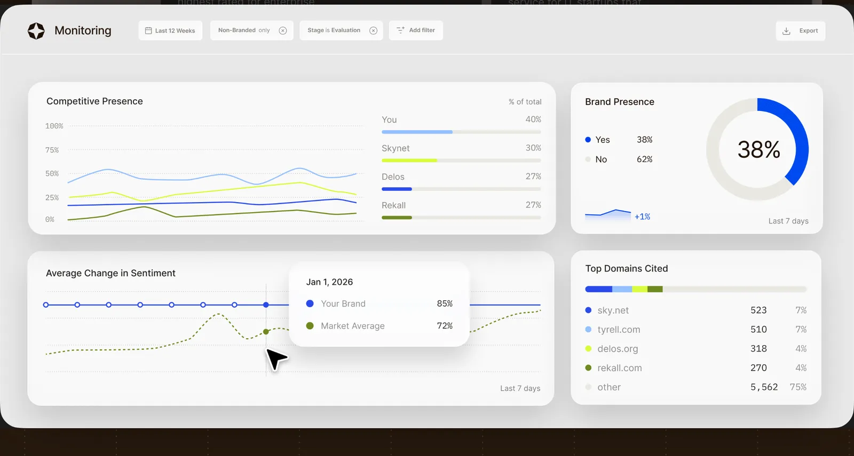Click the % of total column label

[x=525, y=102]
